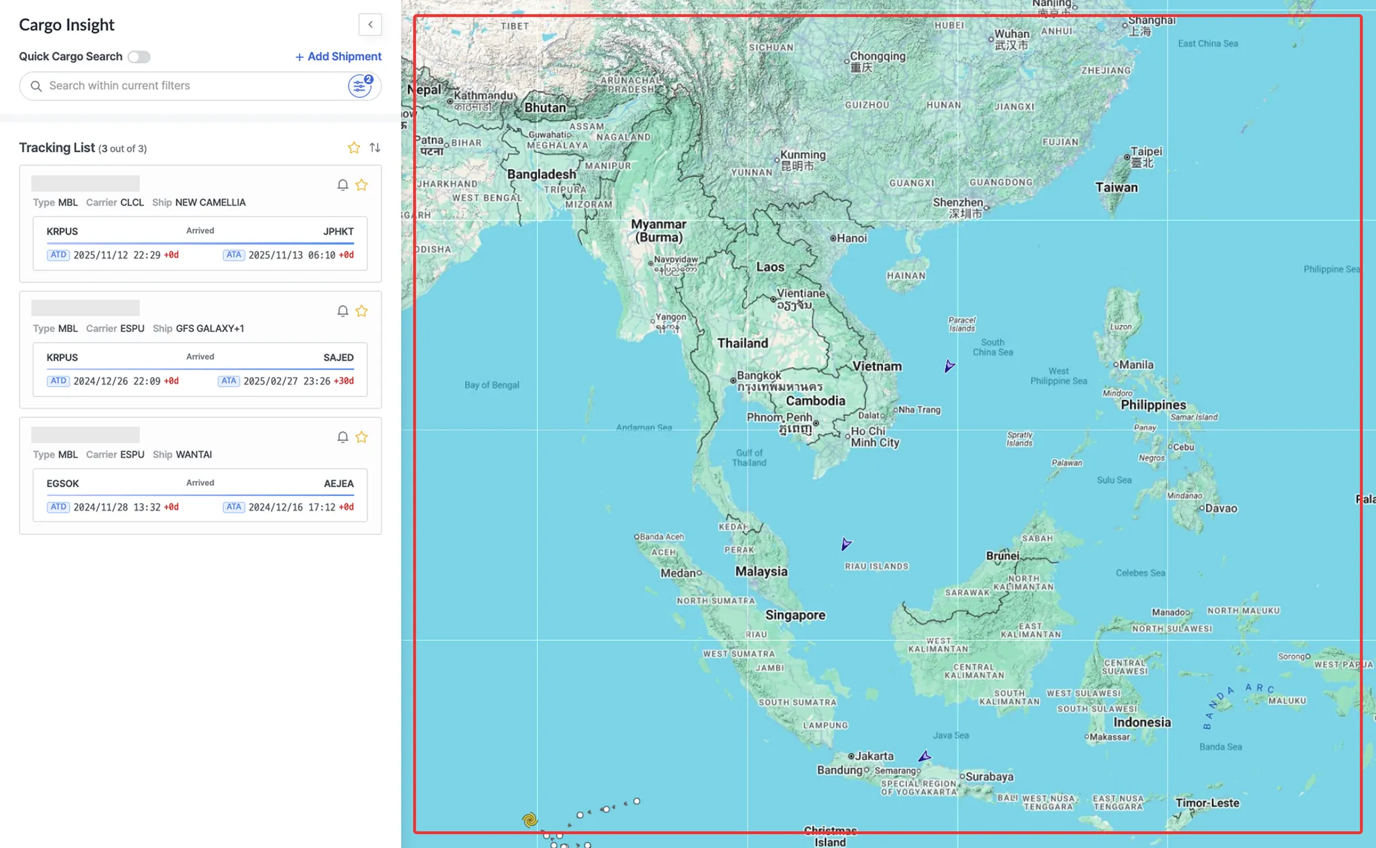Star the WANTAI shipment card
The image size is (1376, 848).
[x=361, y=437]
